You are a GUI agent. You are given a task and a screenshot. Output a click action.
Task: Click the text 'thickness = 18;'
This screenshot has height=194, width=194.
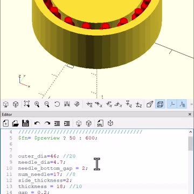point(40,186)
